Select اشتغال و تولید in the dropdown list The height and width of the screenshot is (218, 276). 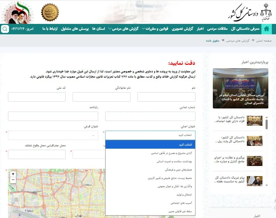point(186,194)
